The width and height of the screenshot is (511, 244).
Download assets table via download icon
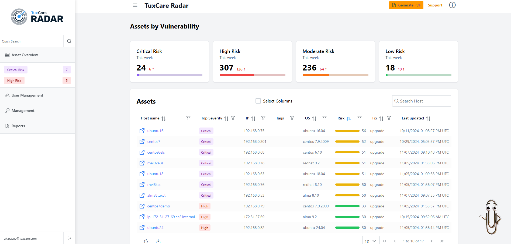click(x=158, y=241)
